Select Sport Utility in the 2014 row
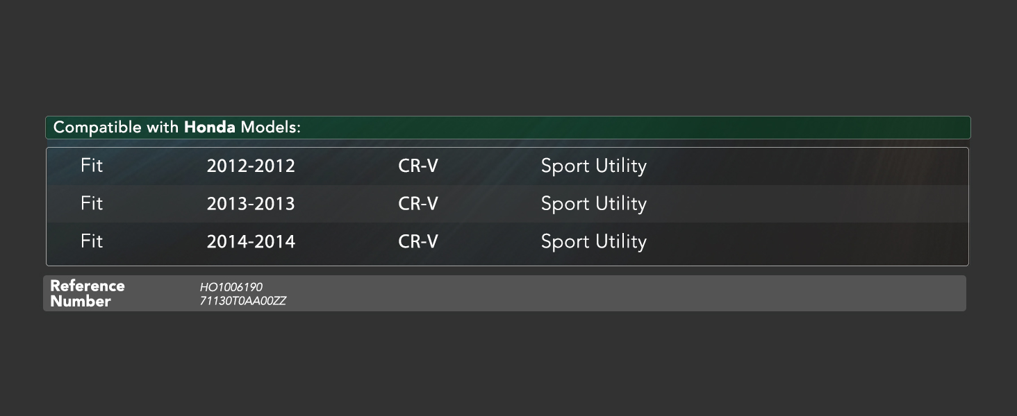1017x416 pixels. click(594, 241)
